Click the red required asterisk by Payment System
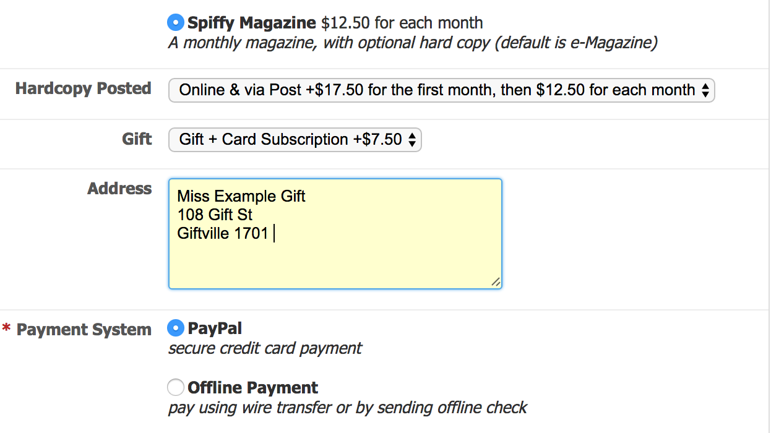The height and width of the screenshot is (433, 771). coord(6,329)
